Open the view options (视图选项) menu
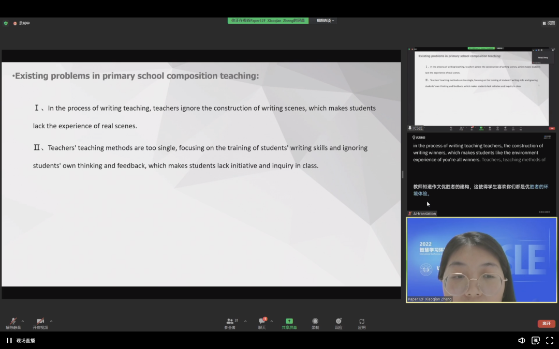 (x=326, y=21)
